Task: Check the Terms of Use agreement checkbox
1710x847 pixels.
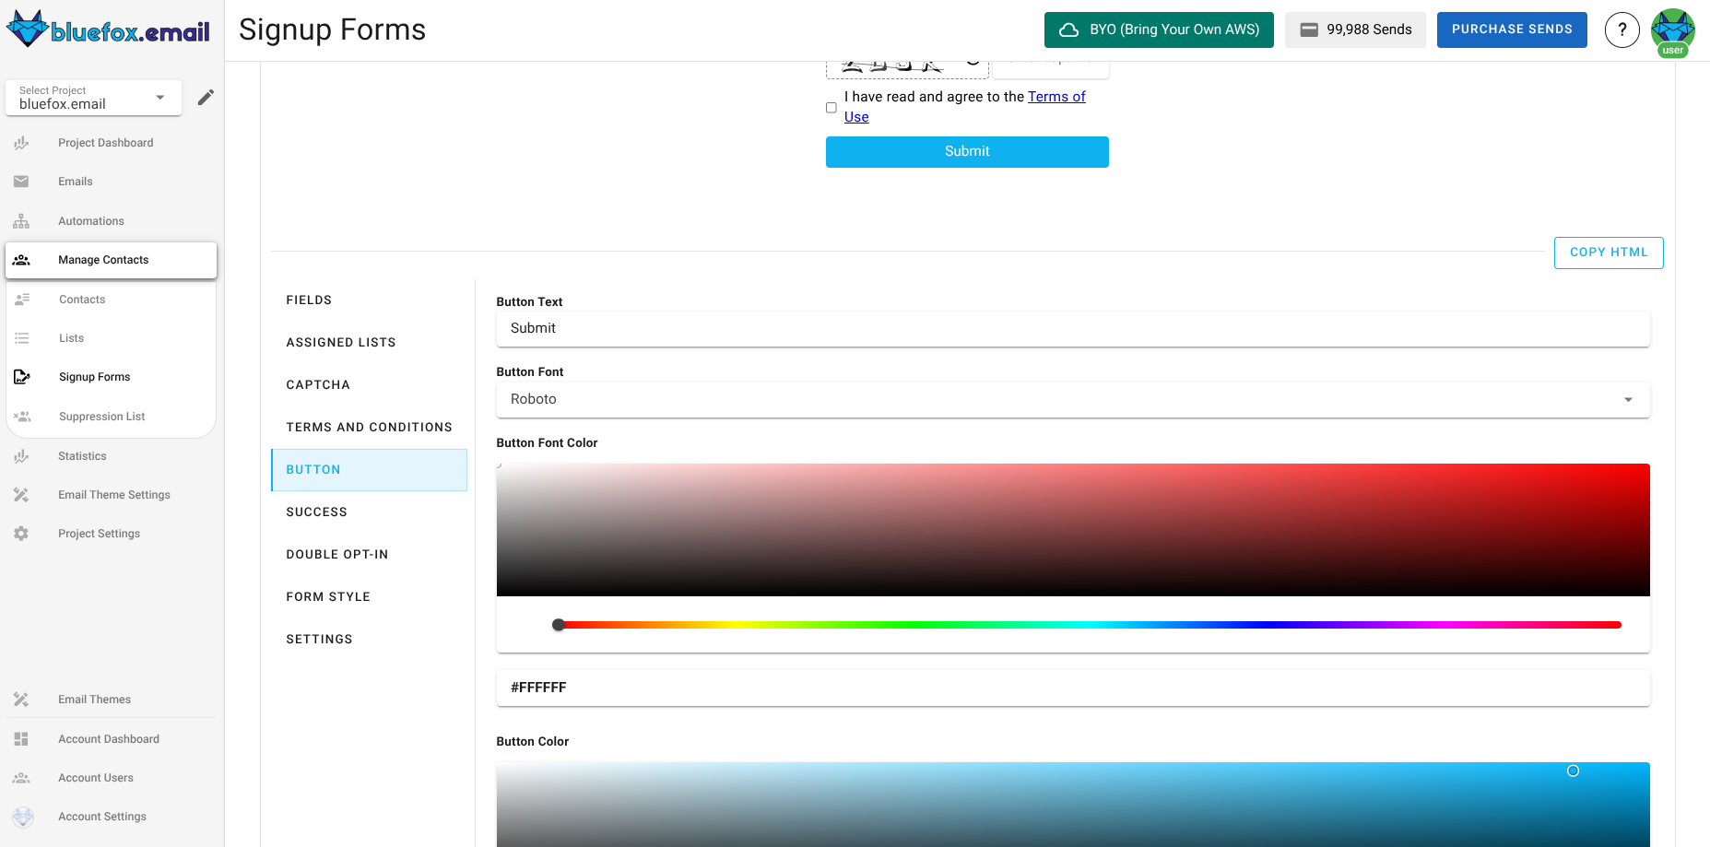Action: pos(831,107)
